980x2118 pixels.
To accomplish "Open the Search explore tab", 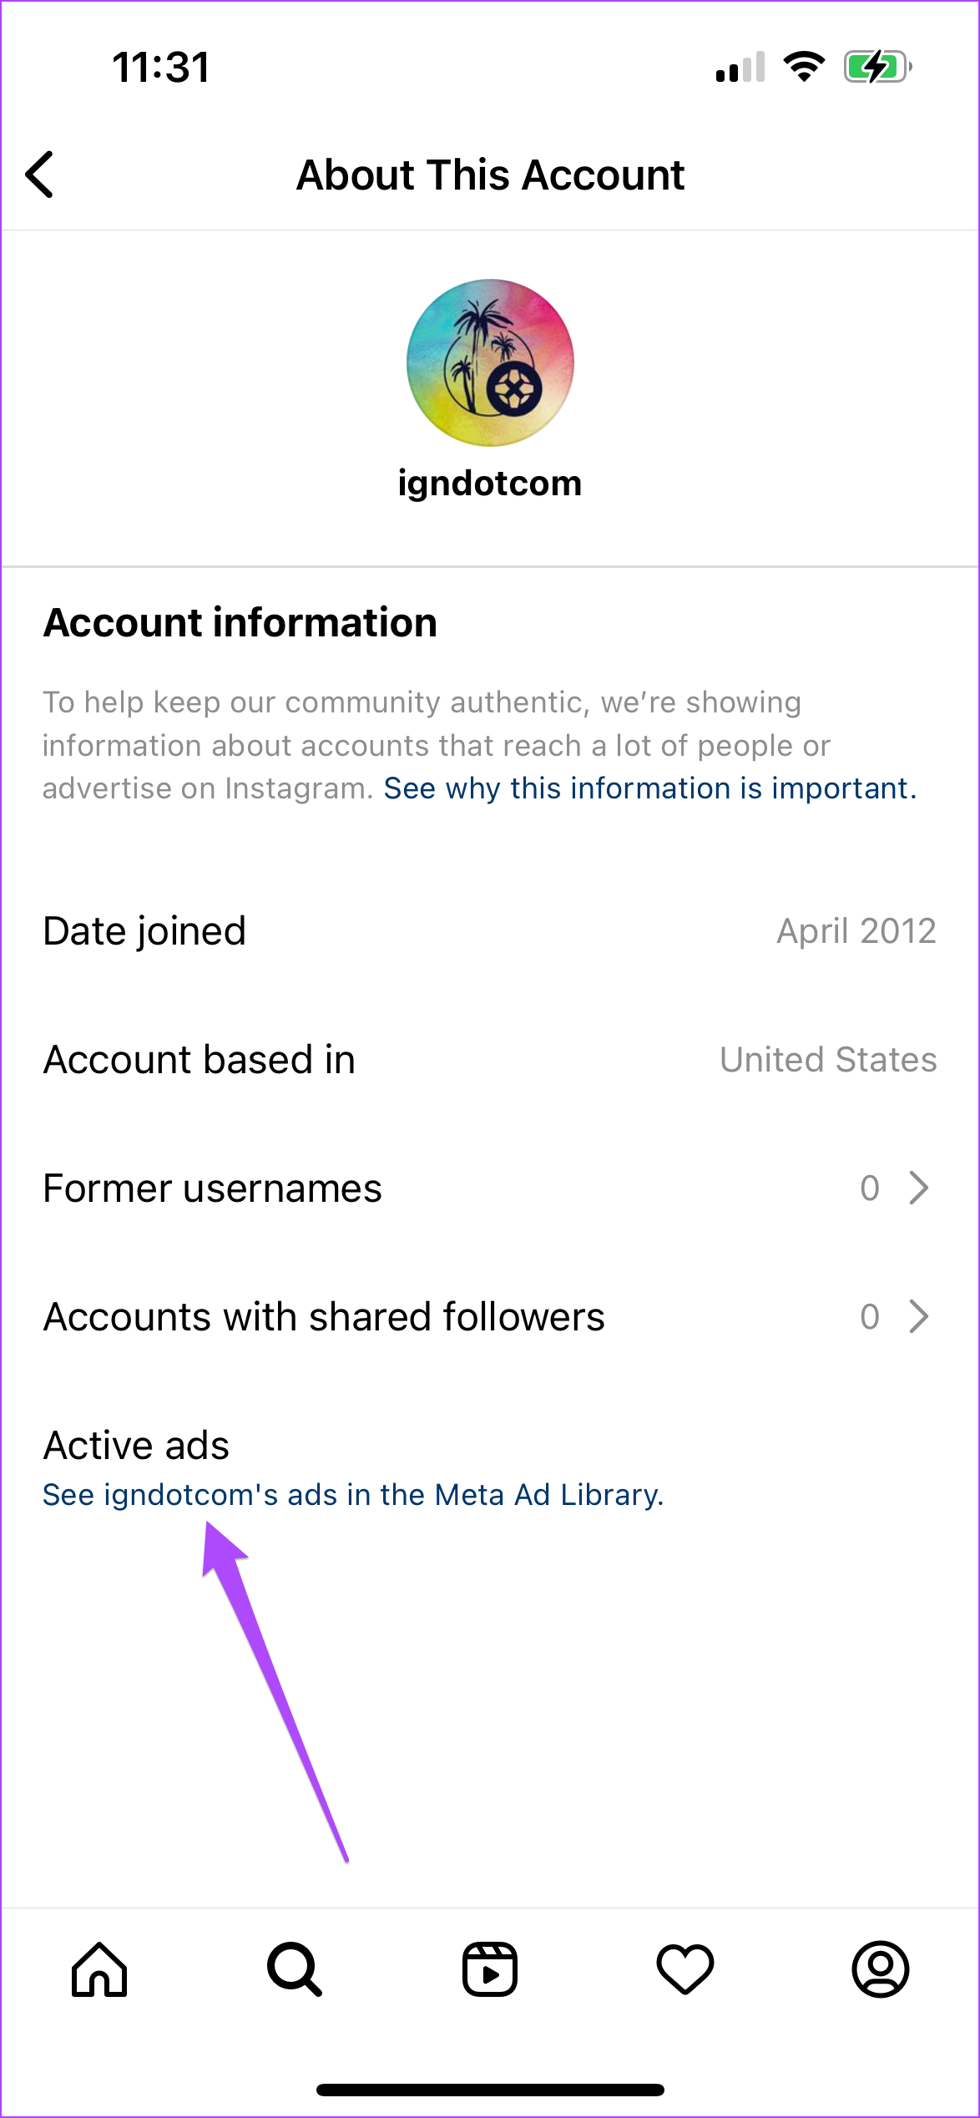I will (x=294, y=1969).
